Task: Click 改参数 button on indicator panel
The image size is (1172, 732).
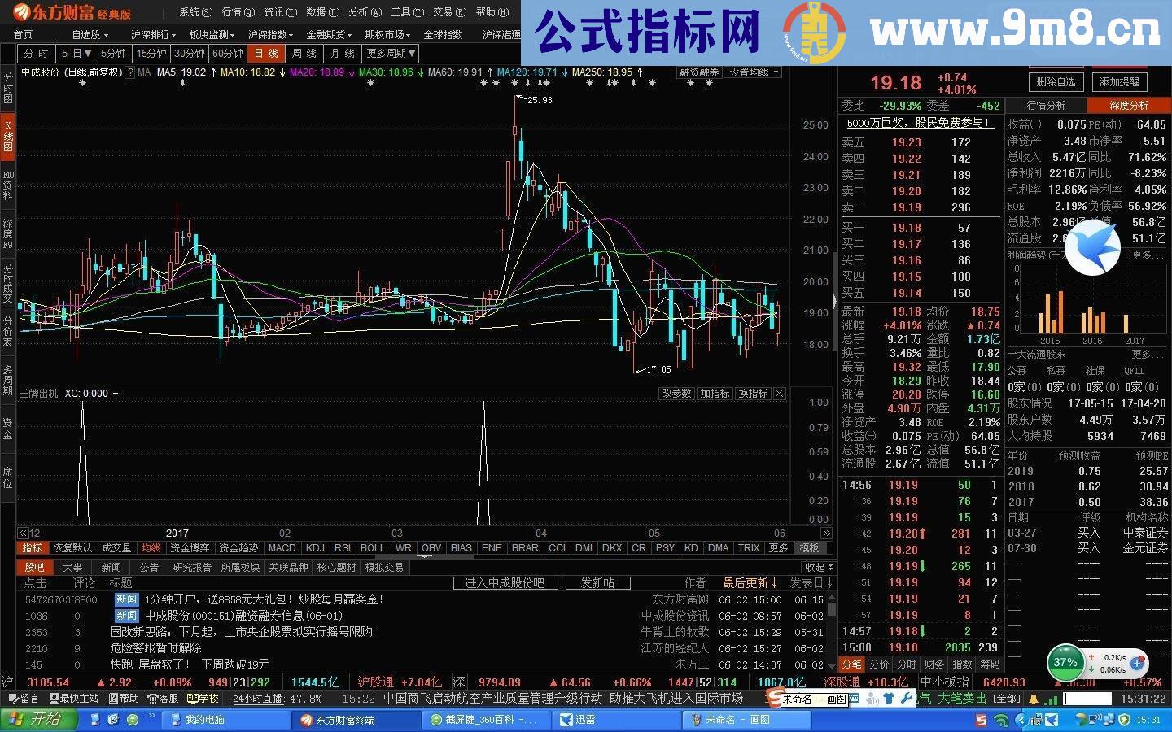Action: click(676, 394)
